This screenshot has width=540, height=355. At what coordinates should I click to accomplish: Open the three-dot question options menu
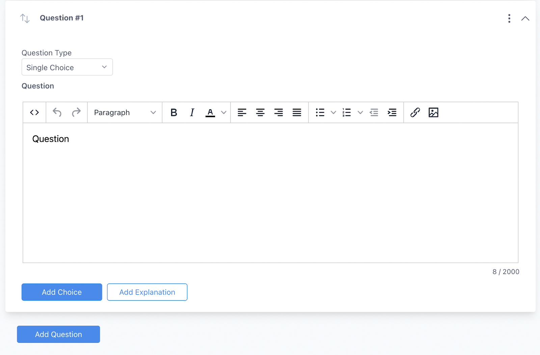coord(509,19)
